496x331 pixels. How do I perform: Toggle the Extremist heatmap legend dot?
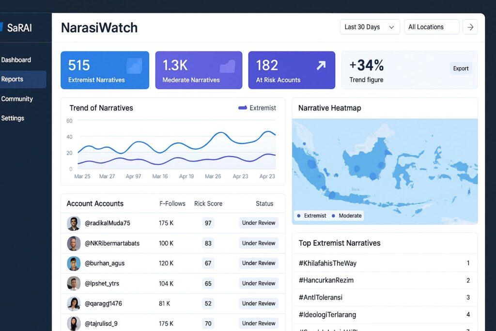click(x=298, y=216)
